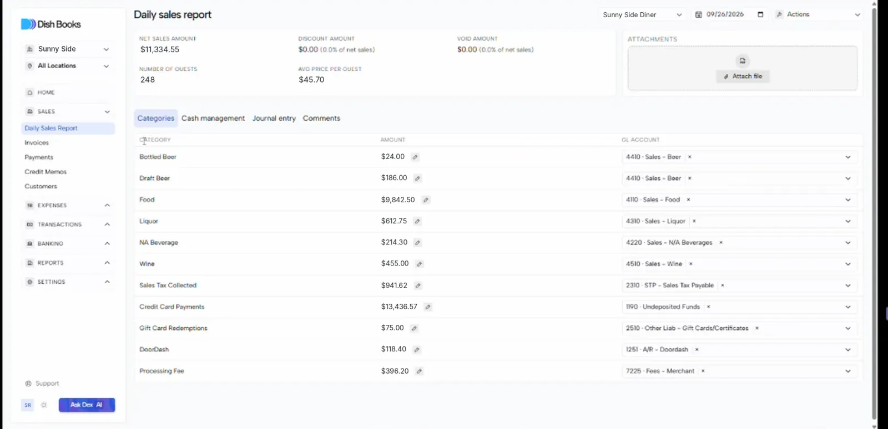The width and height of the screenshot is (888, 429).
Task: Edit the Bottled Beer amount pencil icon
Action: tap(415, 157)
